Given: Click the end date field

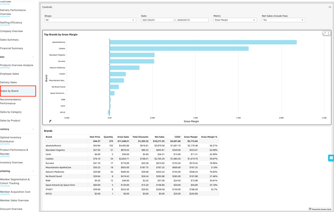Looking at the screenshot, I should click(x=192, y=20).
